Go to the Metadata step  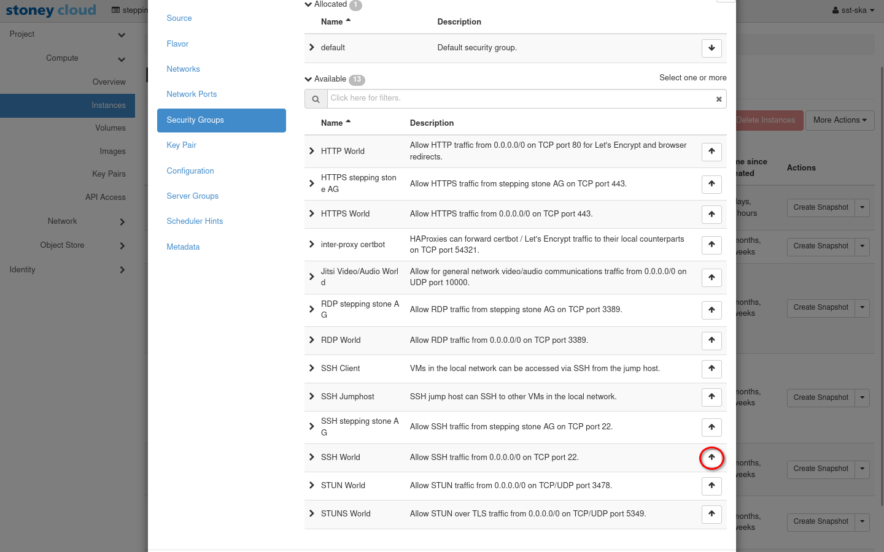pyautogui.click(x=183, y=247)
